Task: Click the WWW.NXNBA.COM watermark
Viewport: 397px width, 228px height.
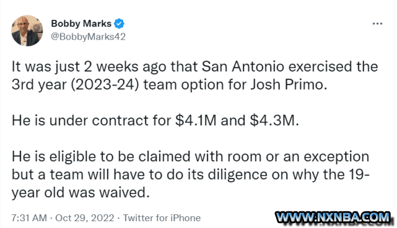Action: point(333,217)
